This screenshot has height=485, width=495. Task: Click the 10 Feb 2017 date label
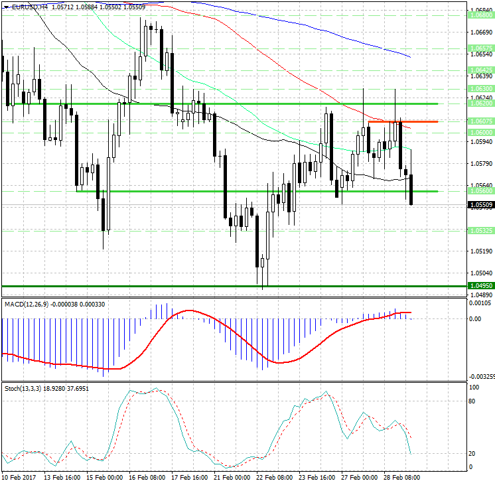pos(19,478)
